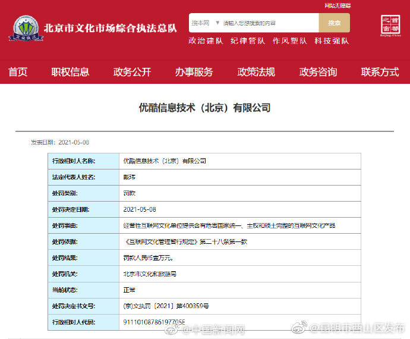410x339 pixels.
Task: Click the 处罚决定书文号 label cell
Action: click(84, 306)
